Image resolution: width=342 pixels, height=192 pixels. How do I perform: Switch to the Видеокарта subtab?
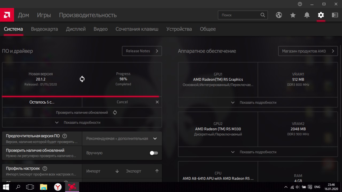pos(44,29)
